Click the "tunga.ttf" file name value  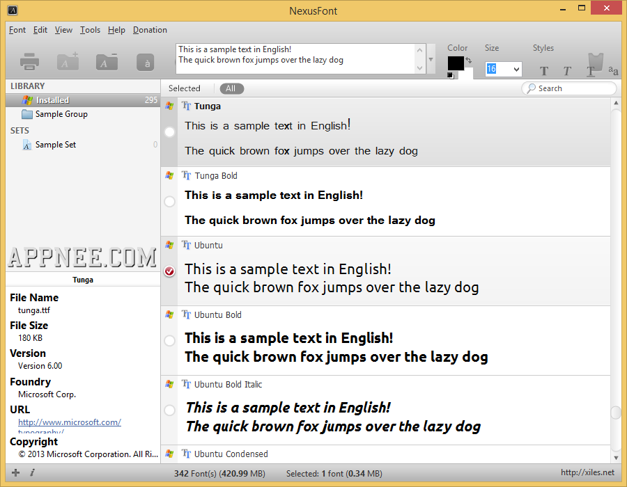tap(34, 310)
